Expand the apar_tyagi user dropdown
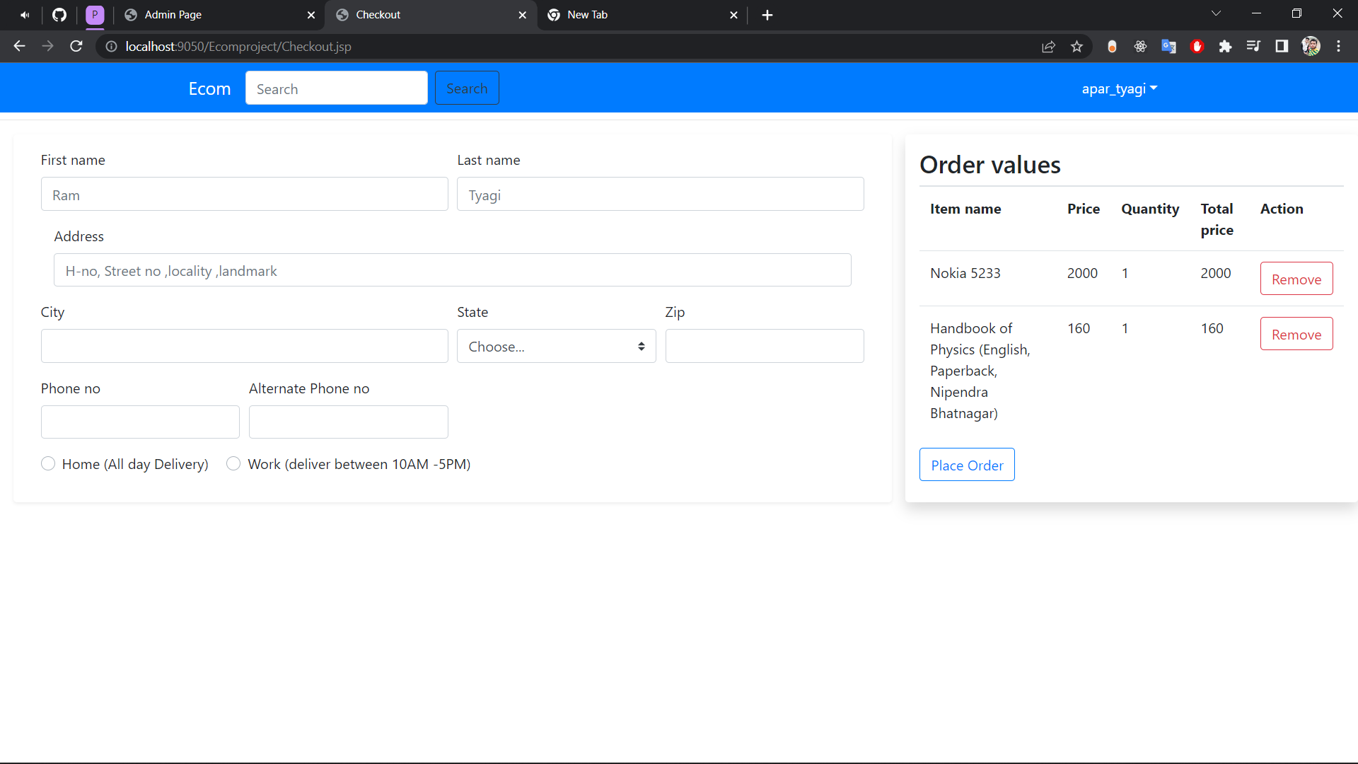This screenshot has width=1358, height=764. tap(1119, 88)
